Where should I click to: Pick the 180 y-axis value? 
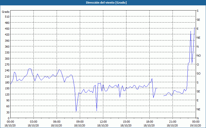tap(7, 82)
